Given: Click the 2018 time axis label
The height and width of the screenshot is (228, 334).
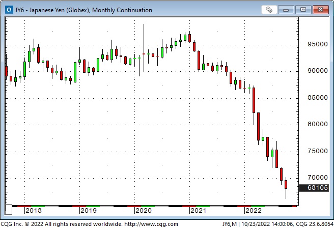Looking at the screenshot, I should 34,211.
